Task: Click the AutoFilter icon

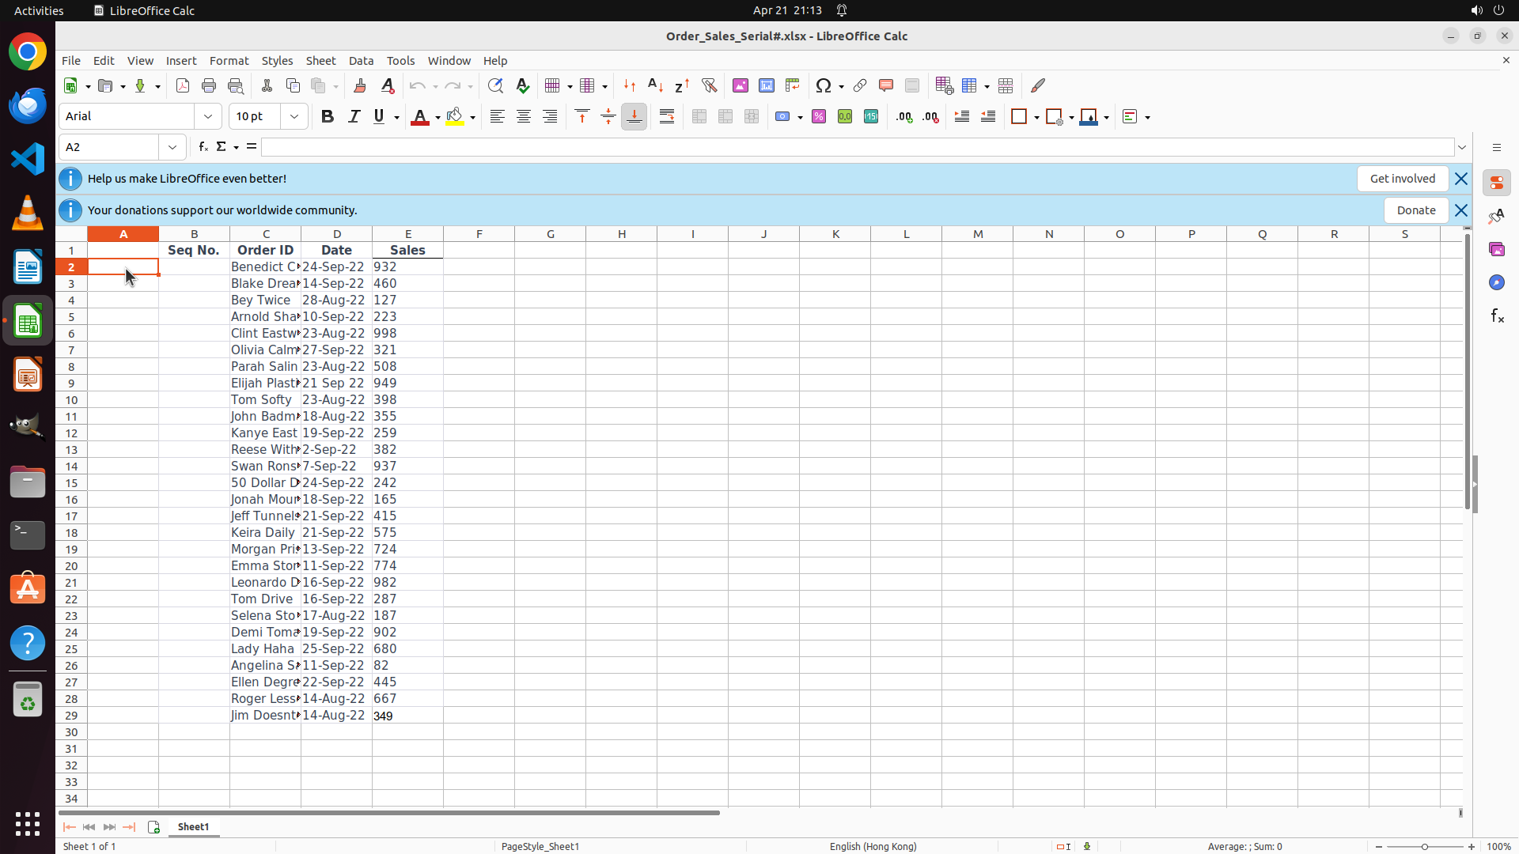Action: 709,85
